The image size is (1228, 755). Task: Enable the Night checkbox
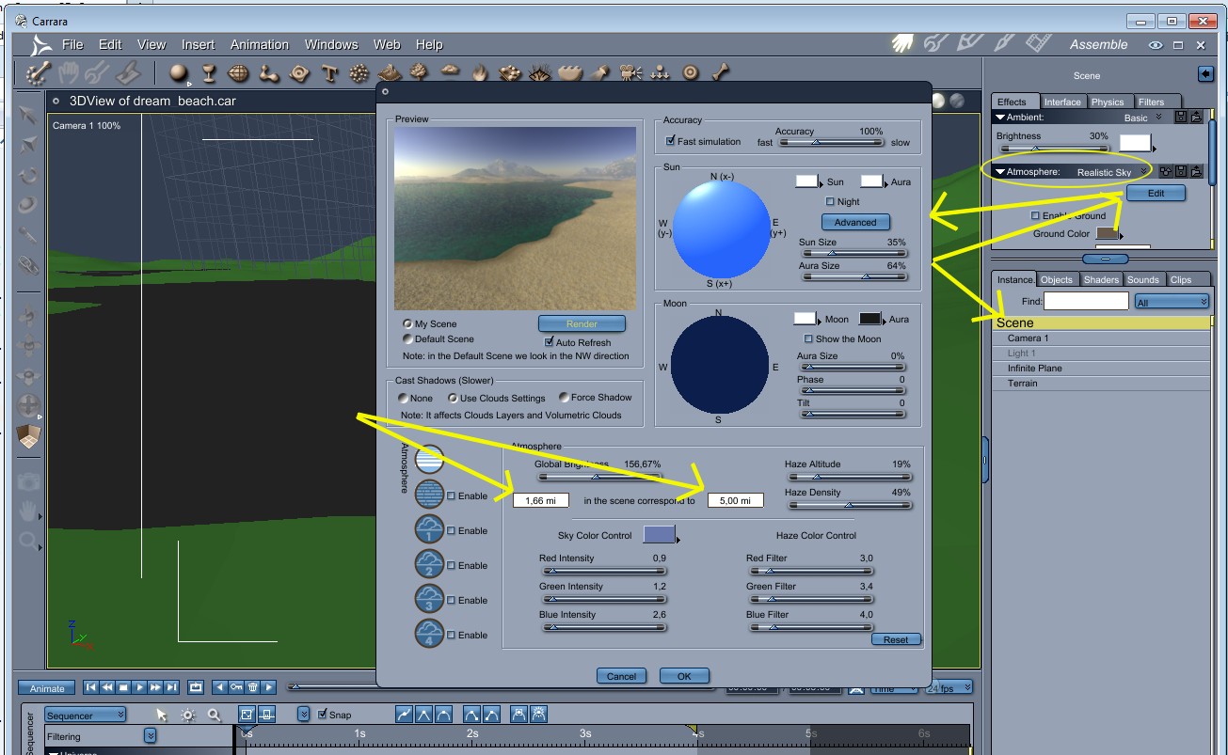point(830,201)
